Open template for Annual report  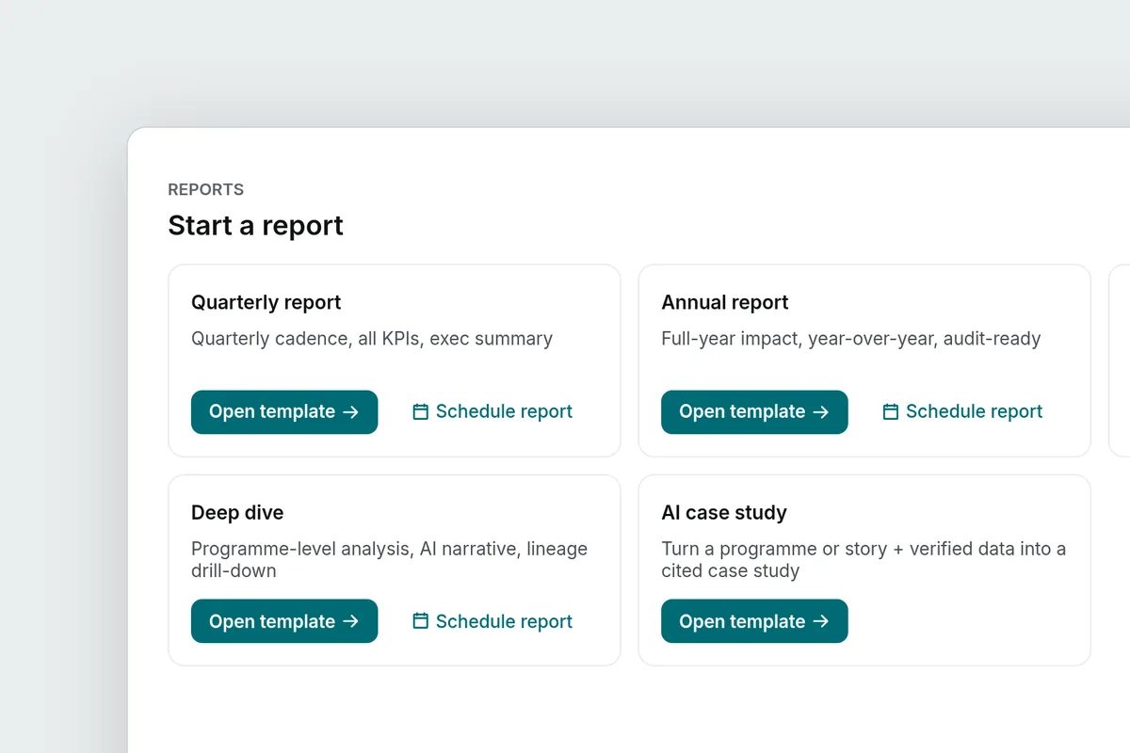[754, 412]
